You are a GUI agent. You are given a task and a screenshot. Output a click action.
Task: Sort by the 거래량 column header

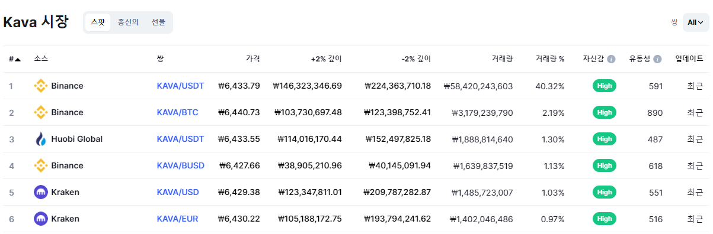coord(502,59)
